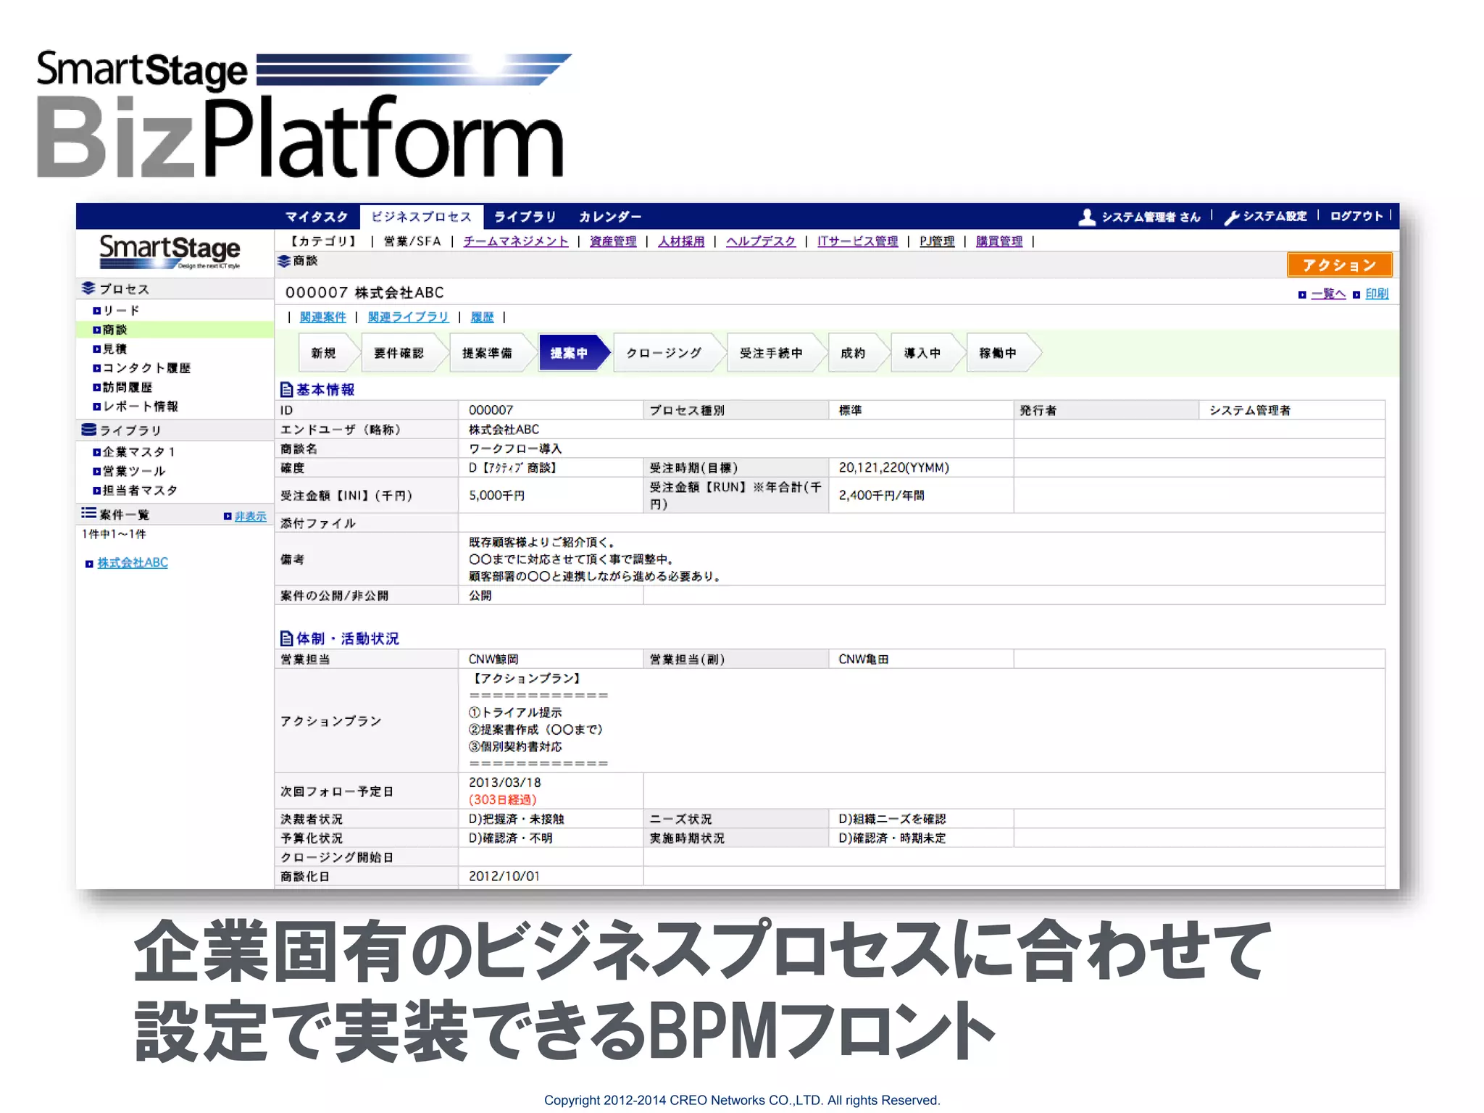The image size is (1484, 1113).
Task: Click the orange アクション button
Action: point(1339,264)
